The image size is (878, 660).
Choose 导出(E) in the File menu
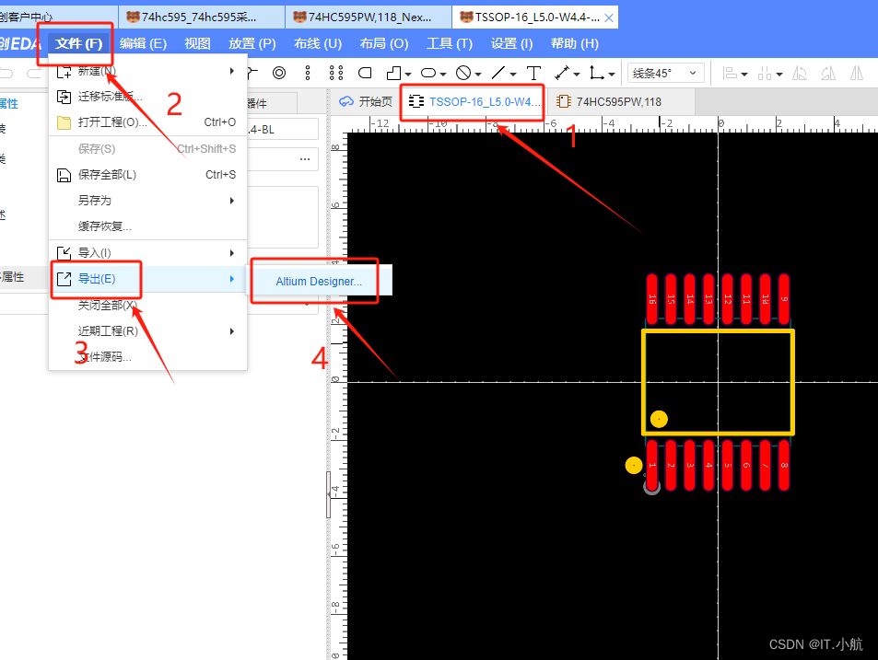tap(147, 279)
